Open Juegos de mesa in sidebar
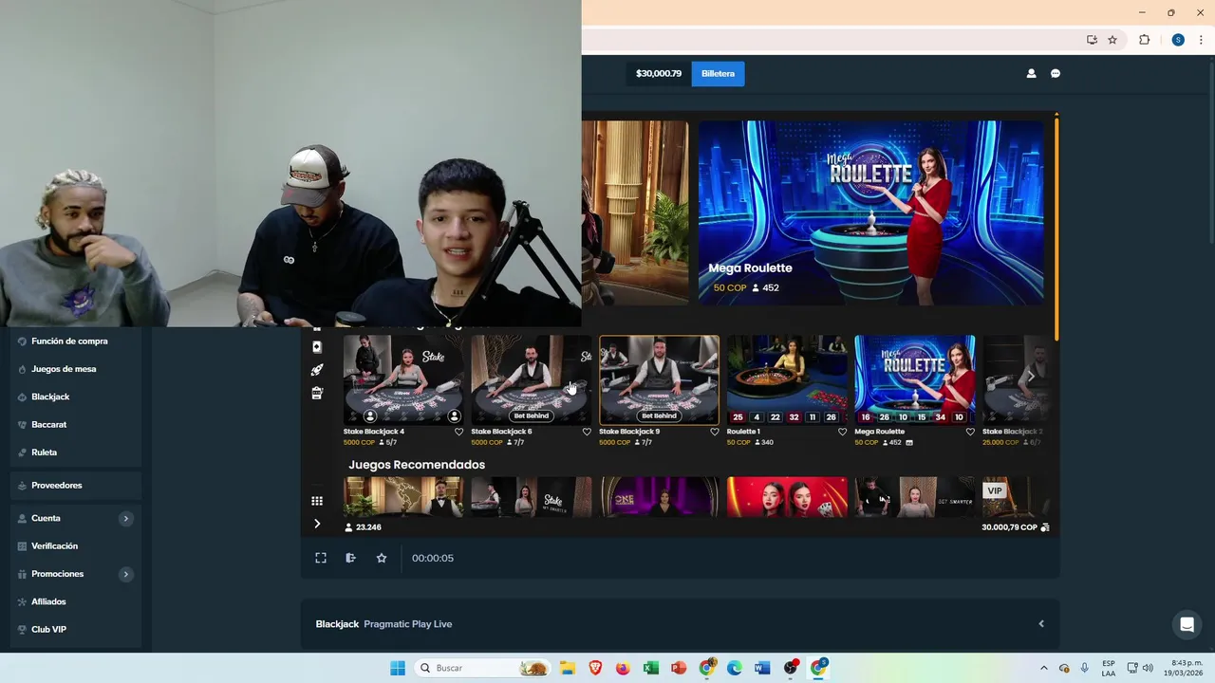 [75, 369]
